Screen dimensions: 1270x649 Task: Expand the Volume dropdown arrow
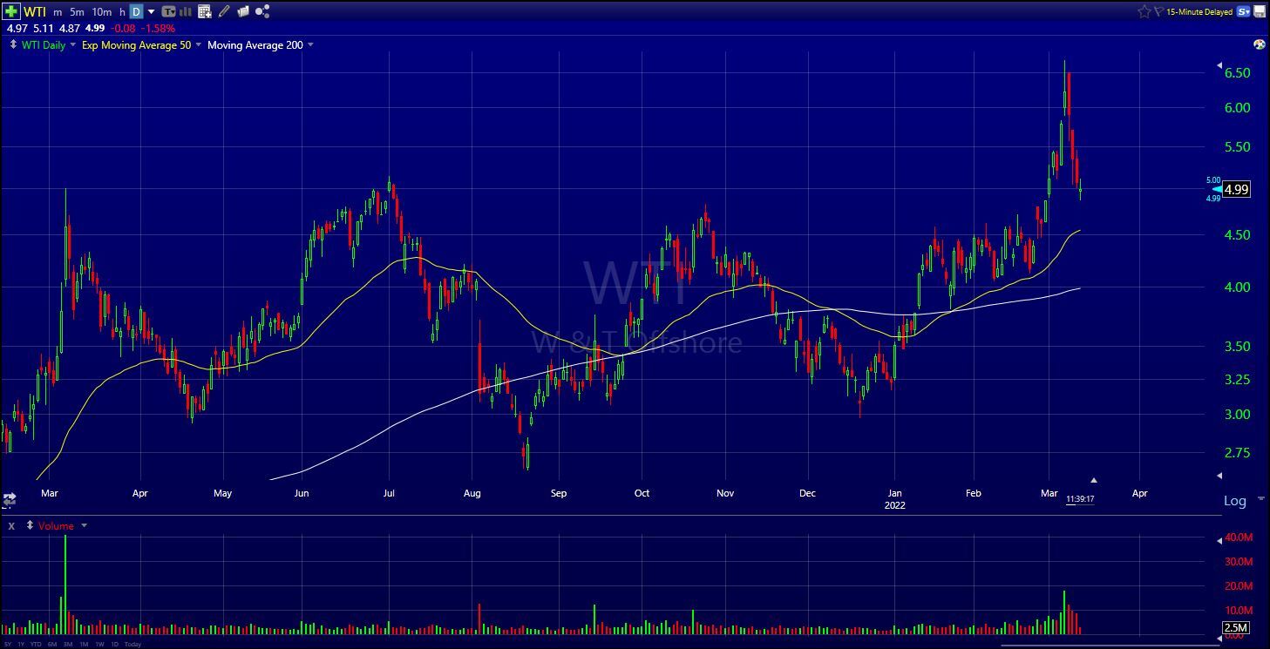click(84, 525)
